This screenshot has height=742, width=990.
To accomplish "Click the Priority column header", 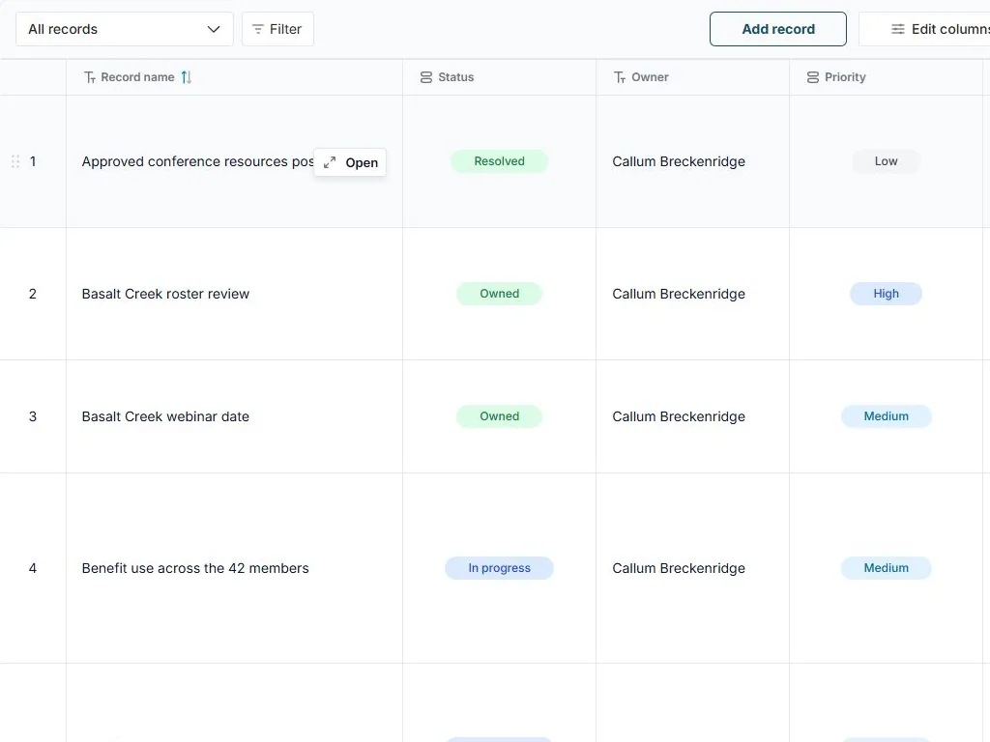I will pos(886,77).
